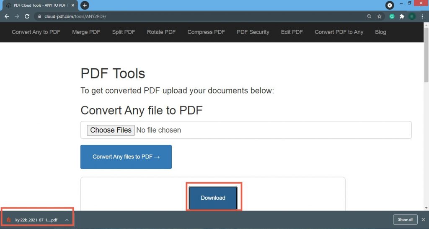Click the page vertical scrollbar
The image size is (429, 229).
click(426, 55)
